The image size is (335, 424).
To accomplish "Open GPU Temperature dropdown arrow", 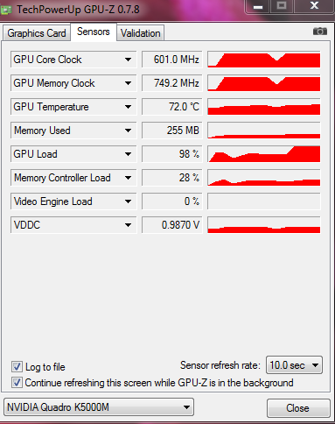I will (128, 107).
